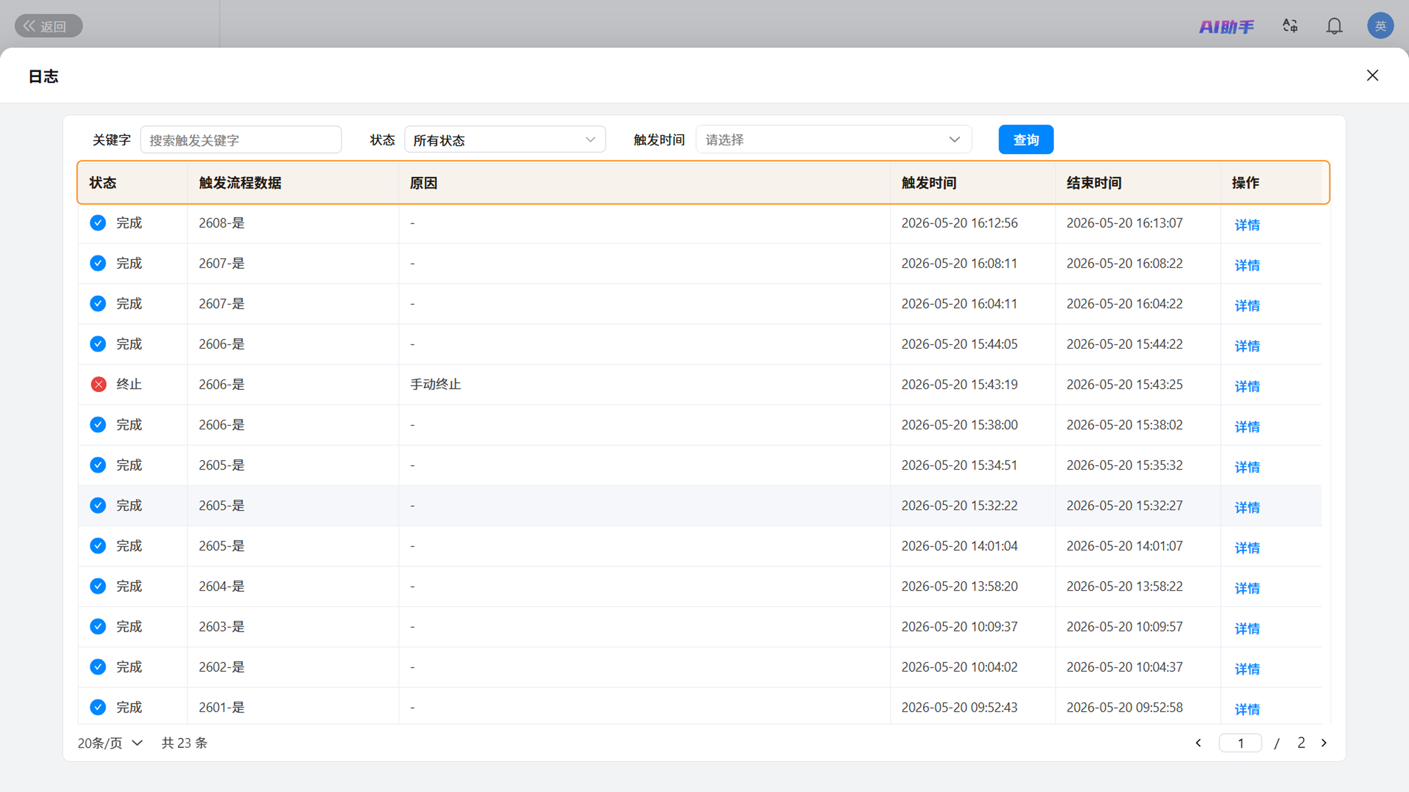Open 详情 for row triggered 16:04:11

[x=1247, y=305]
